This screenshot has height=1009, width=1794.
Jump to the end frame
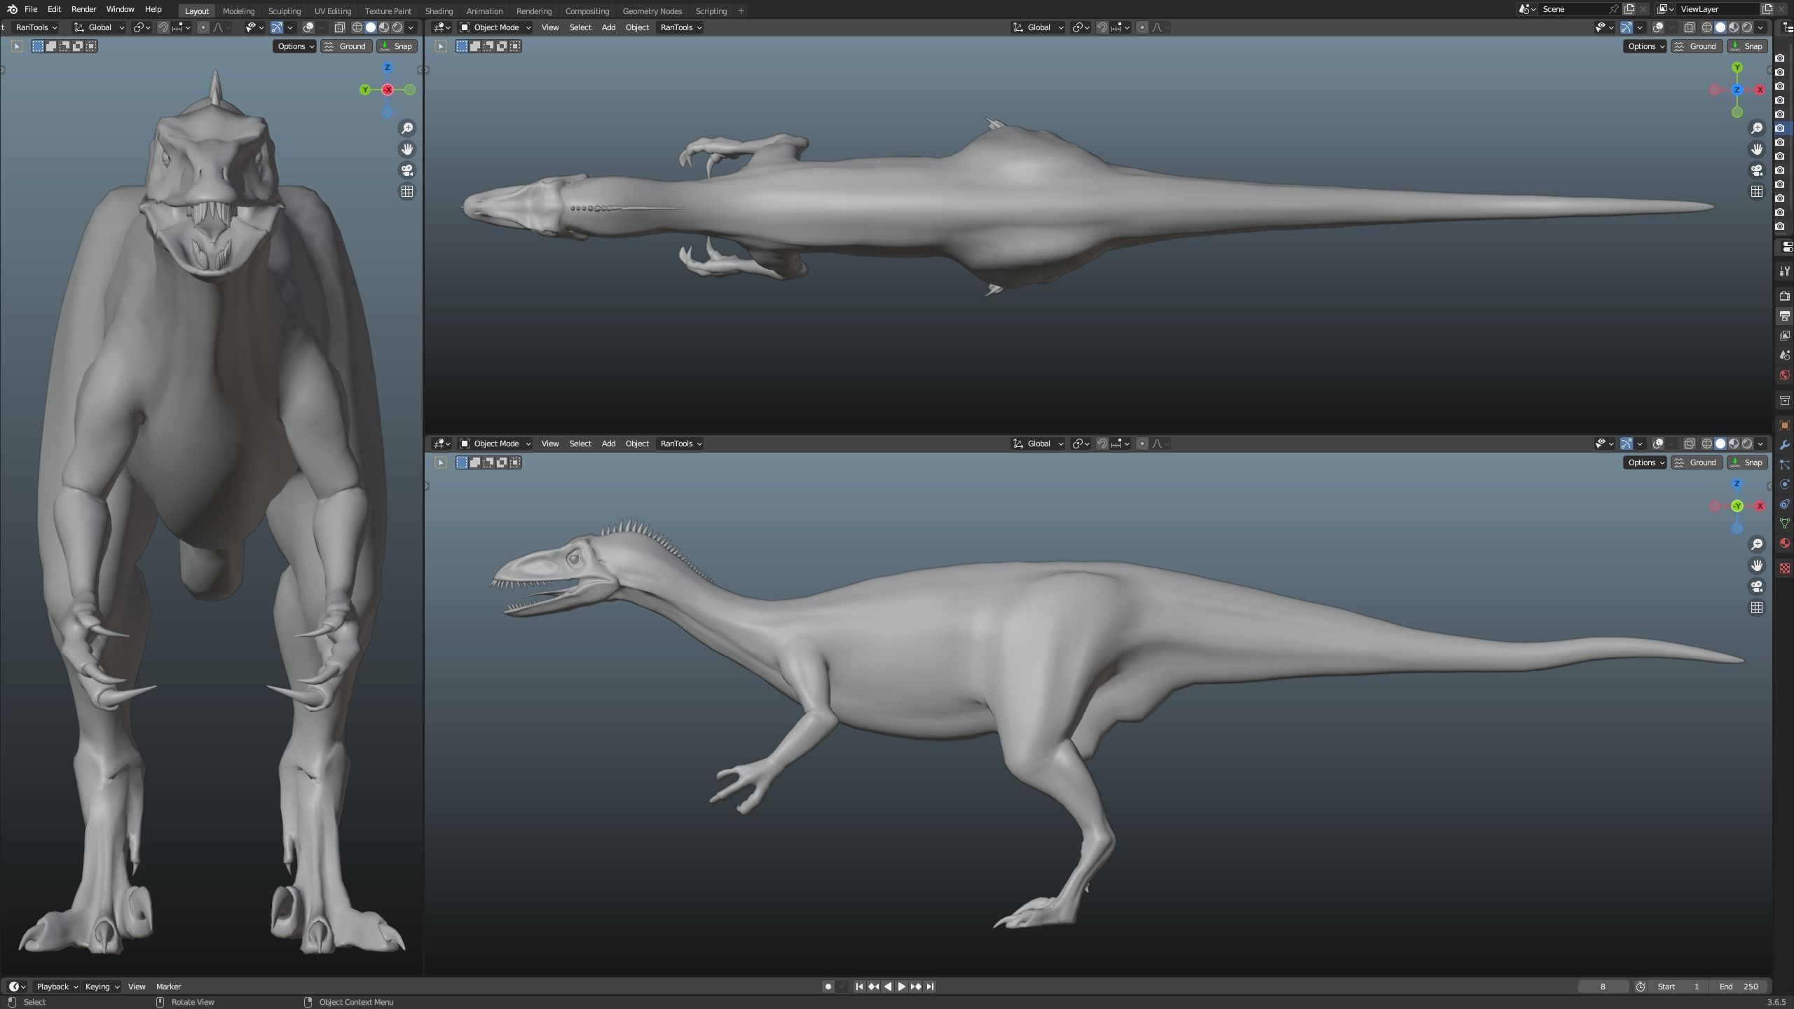click(x=930, y=987)
